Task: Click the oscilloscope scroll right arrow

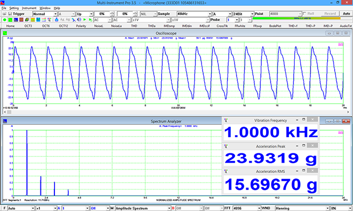Action: point(348,112)
